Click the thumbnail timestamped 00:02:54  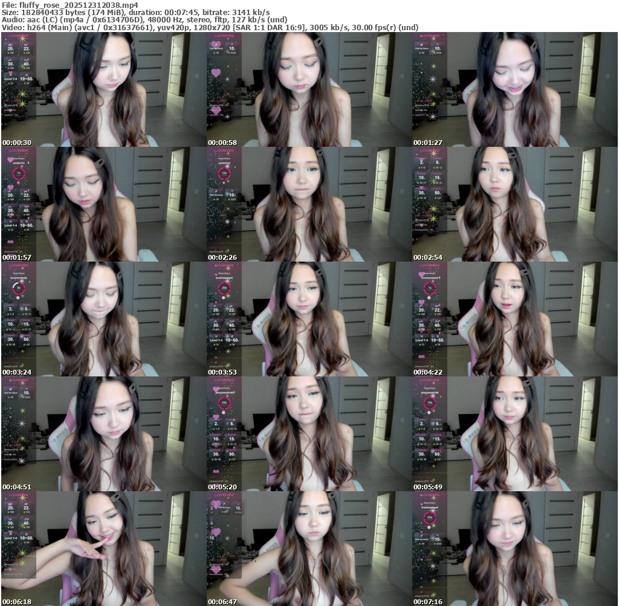pyautogui.click(x=514, y=204)
